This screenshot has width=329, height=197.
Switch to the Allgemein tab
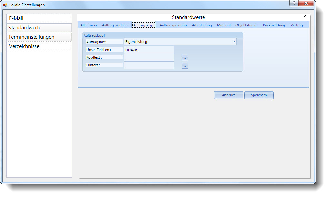(x=89, y=25)
